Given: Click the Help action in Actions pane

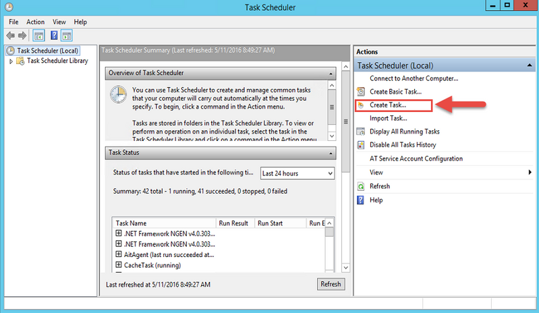Looking at the screenshot, I should coord(376,200).
